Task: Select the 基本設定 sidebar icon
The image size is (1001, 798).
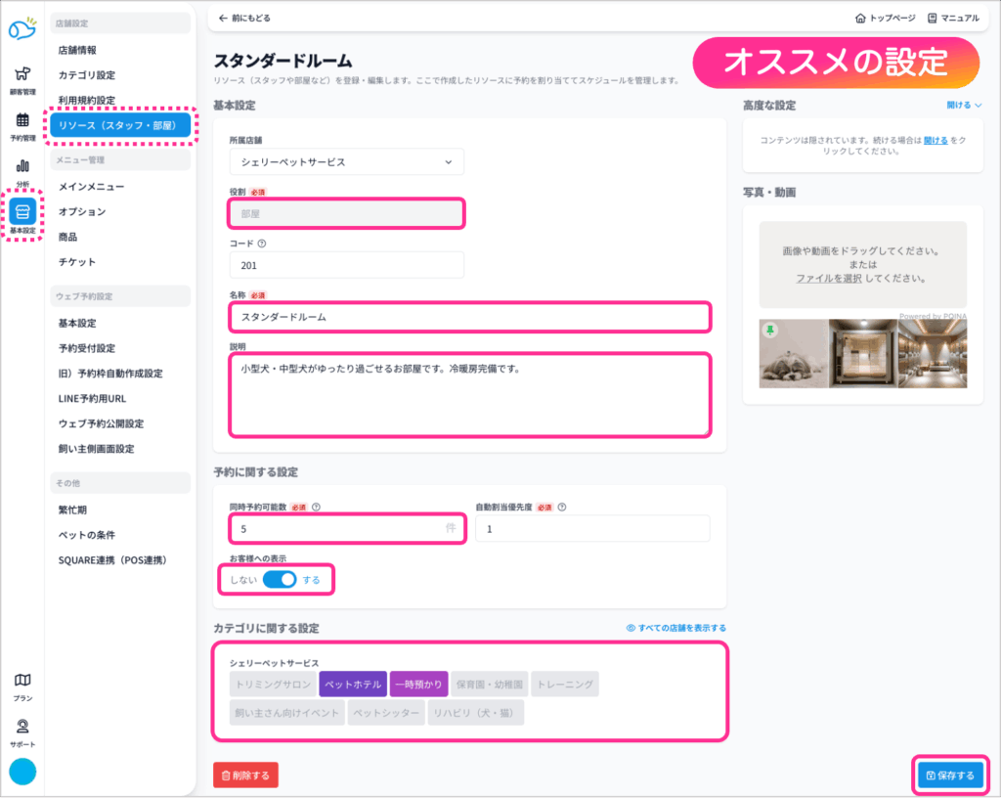Action: pos(22,217)
